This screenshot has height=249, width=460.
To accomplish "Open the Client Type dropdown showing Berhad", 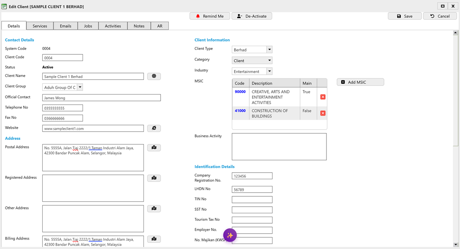I will click(x=269, y=49).
